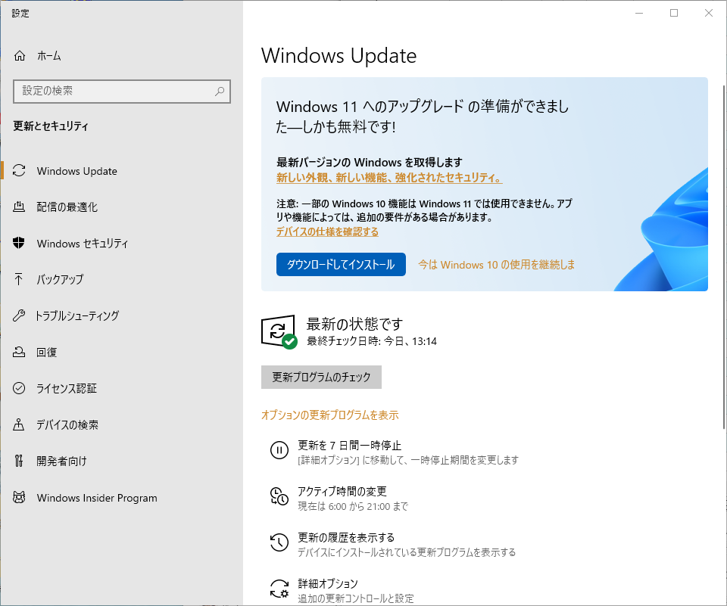Click the 開発者向け tools icon
This screenshot has width=727, height=606.
pos(18,461)
